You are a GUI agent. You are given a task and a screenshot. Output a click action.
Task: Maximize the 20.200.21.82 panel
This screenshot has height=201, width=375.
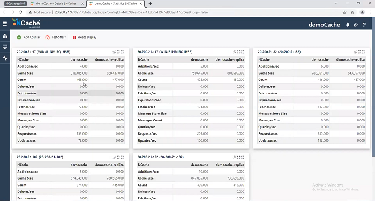coord(363,52)
